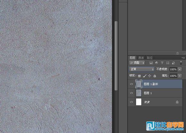
Task: Toggle layer filtering switch on/off
Action: pyautogui.click(x=181, y=63)
